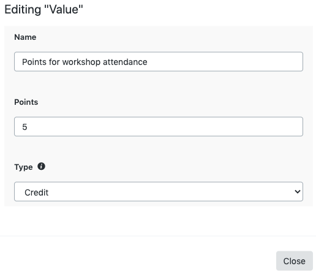Viewport: 316px width, 274px height.
Task: Select the Credit option text in Type
Action: coord(36,192)
